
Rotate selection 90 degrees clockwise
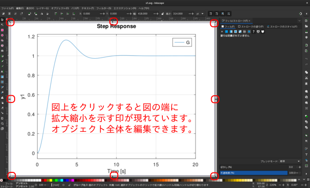(36, 14)
